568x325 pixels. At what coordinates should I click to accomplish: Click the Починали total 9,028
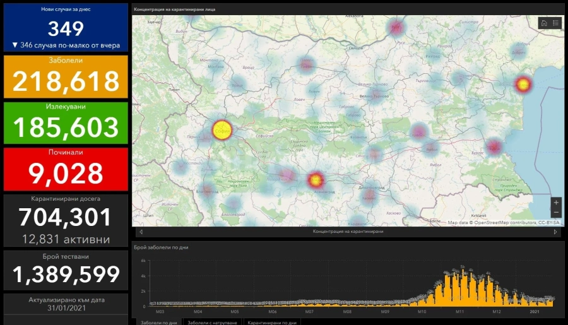pos(66,173)
